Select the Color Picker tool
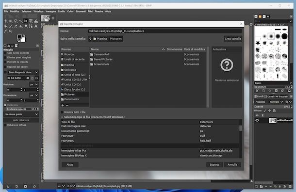This screenshot has width=296, height=192. pyautogui.click(x=5, y=32)
